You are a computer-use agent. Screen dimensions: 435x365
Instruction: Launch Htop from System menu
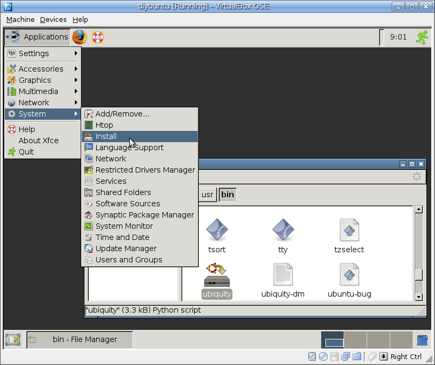click(140, 125)
